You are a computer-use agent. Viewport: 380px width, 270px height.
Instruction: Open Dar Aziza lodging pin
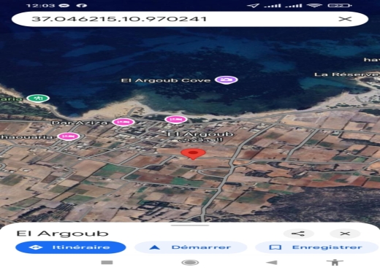click(x=123, y=122)
